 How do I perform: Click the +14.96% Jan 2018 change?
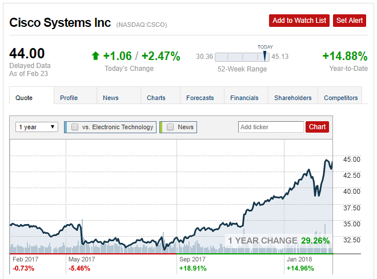(x=300, y=268)
